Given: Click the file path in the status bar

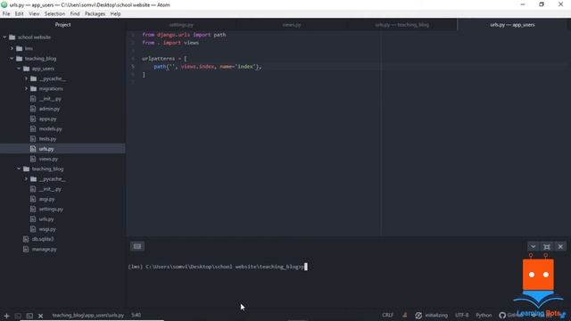Looking at the screenshot, I should pyautogui.click(x=87, y=315).
